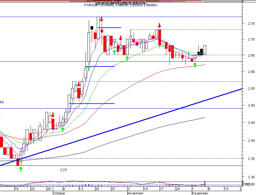Click the 13 date label in October
This screenshot has height=195, width=256.
click(x=81, y=189)
